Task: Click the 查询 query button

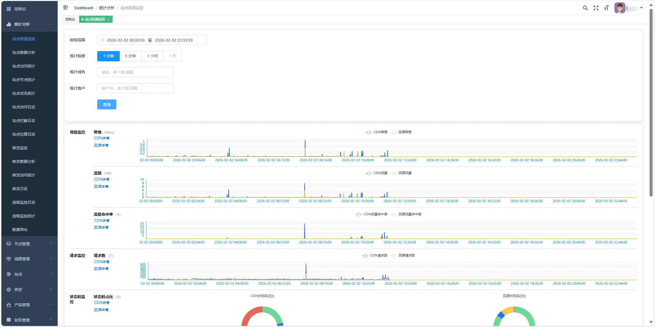Action: coord(106,105)
